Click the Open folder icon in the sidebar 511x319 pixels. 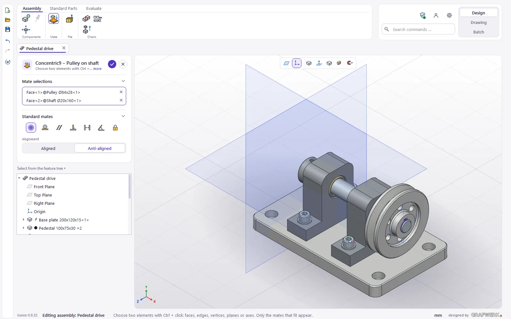point(8,20)
